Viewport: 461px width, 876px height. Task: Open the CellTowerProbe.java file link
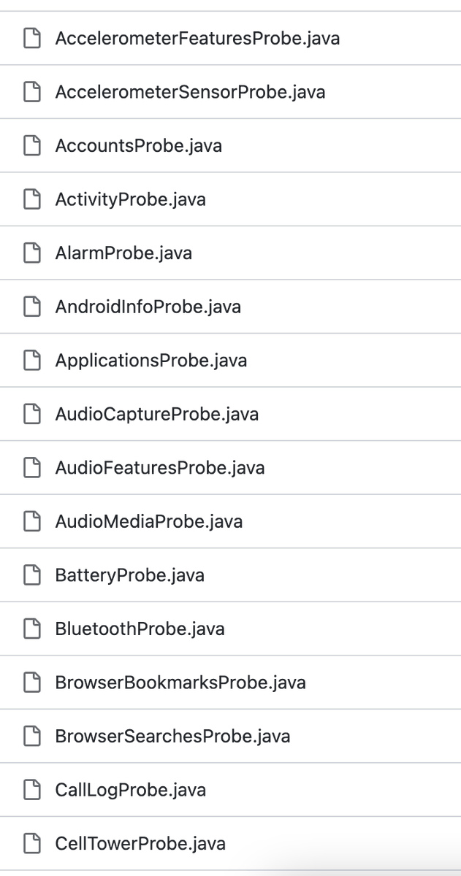coord(140,844)
